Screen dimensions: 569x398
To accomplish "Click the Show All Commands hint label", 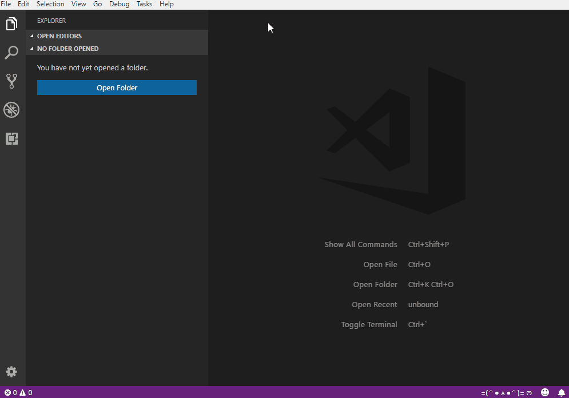I will pos(361,245).
